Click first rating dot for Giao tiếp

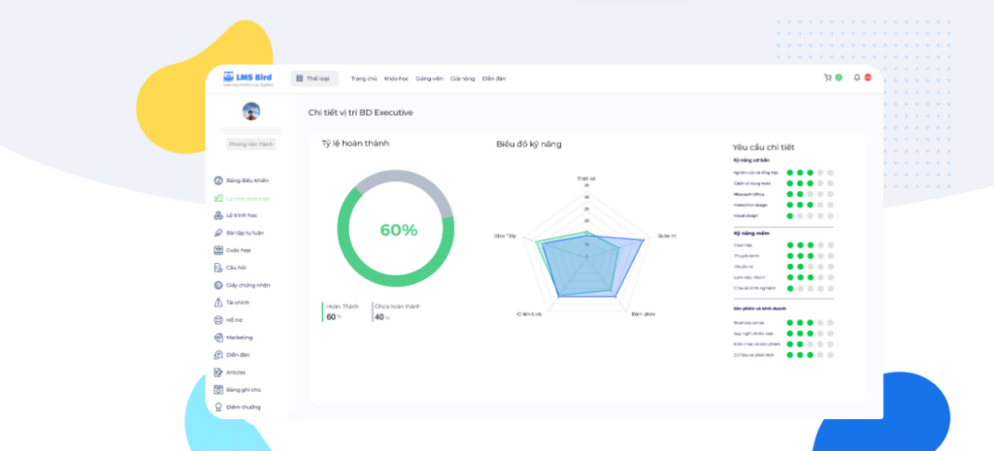[790, 245]
